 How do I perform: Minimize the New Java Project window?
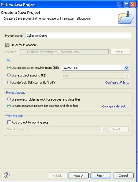[x=120, y=5]
